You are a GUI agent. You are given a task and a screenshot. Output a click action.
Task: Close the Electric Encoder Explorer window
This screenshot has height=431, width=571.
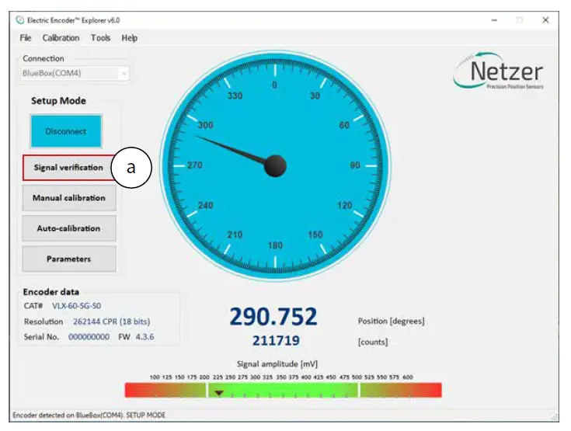click(545, 20)
